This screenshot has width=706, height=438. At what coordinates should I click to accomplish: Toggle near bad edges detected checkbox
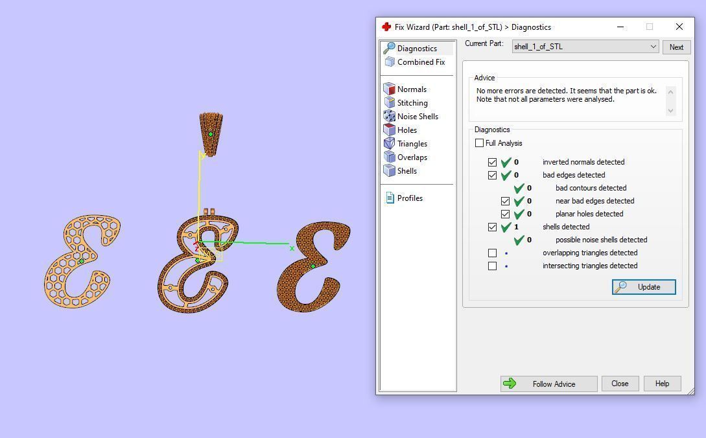505,201
